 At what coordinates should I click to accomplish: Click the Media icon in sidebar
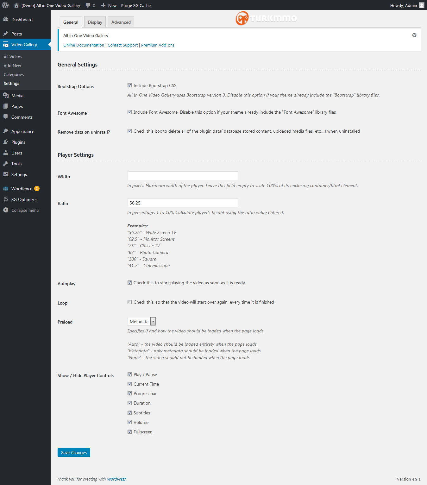click(x=6, y=95)
